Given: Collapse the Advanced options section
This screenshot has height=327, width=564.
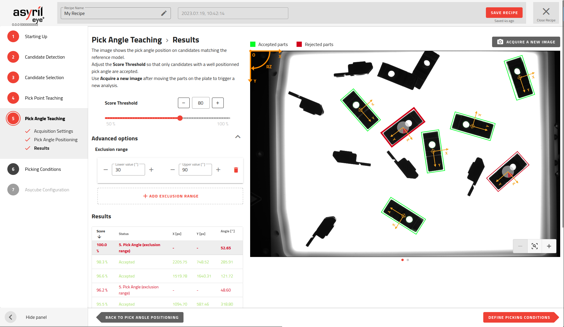Looking at the screenshot, I should [x=238, y=137].
